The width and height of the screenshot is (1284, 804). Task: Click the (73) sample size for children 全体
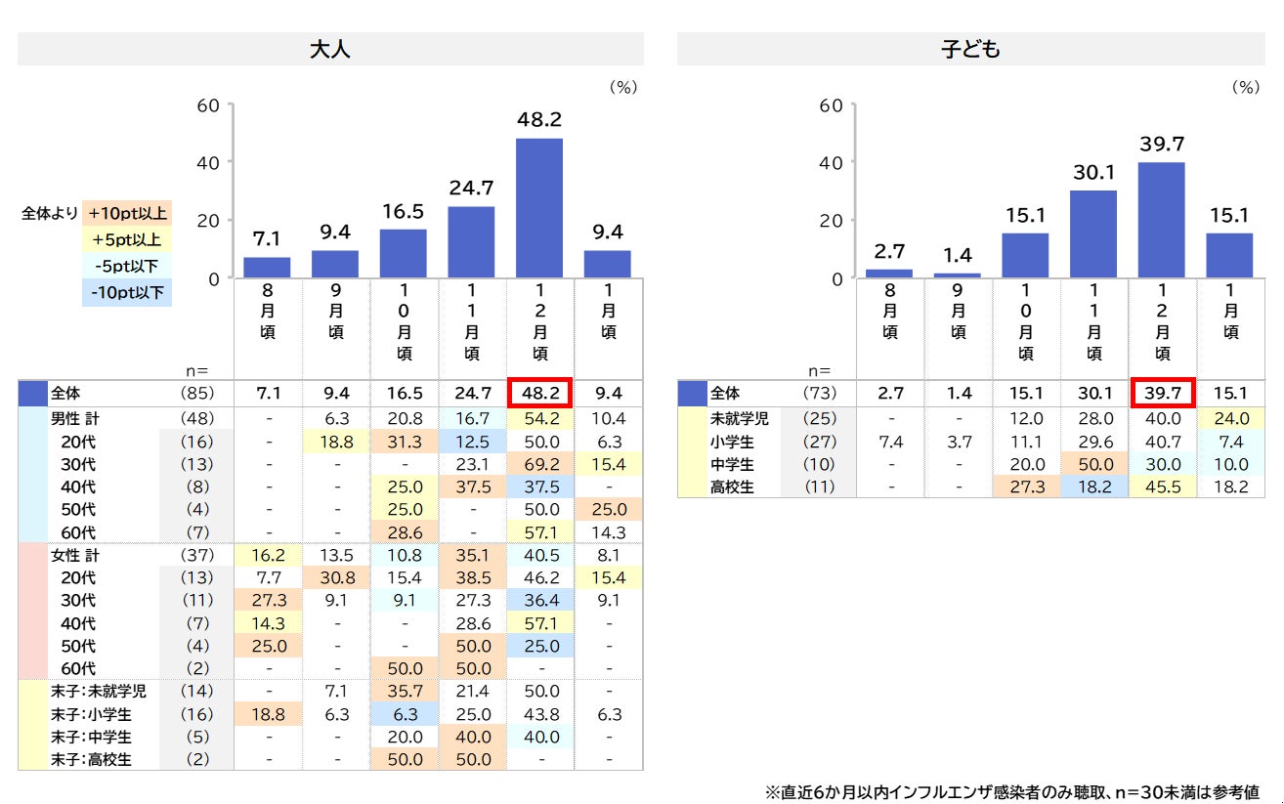point(819,394)
